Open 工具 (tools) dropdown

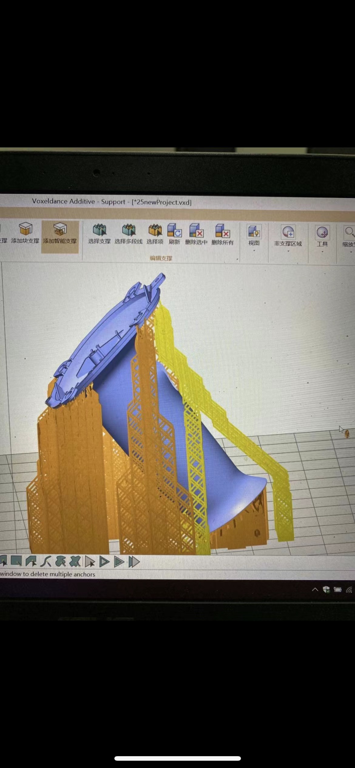(x=322, y=239)
